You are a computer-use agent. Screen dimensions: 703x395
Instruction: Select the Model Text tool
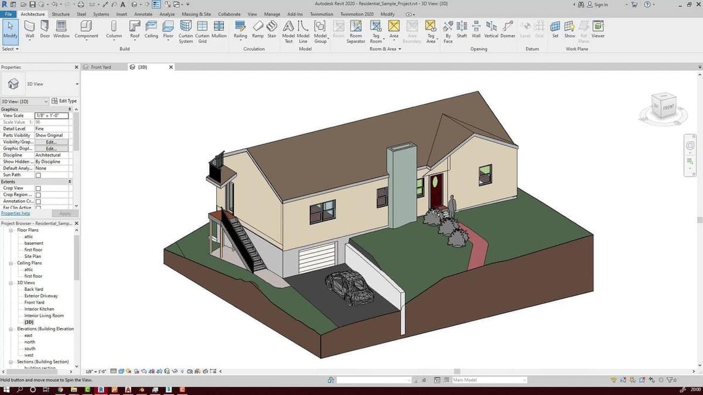click(x=288, y=32)
